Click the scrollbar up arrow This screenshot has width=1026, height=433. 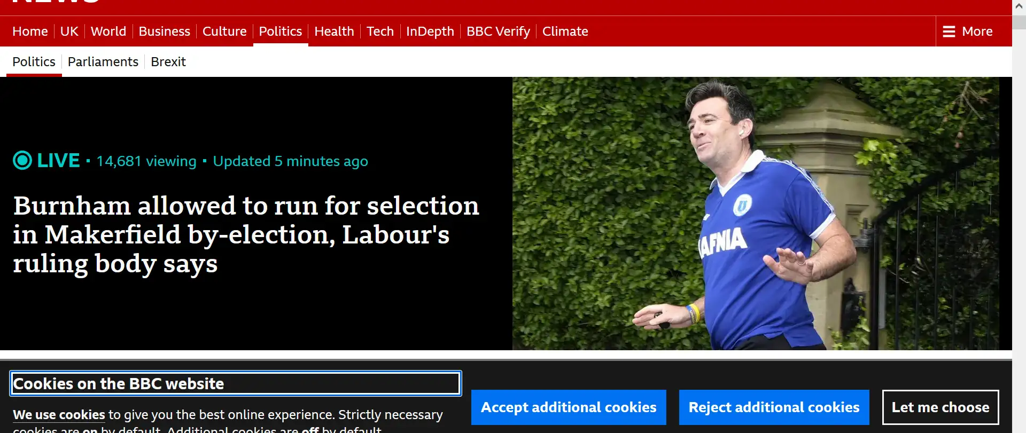click(1019, 7)
